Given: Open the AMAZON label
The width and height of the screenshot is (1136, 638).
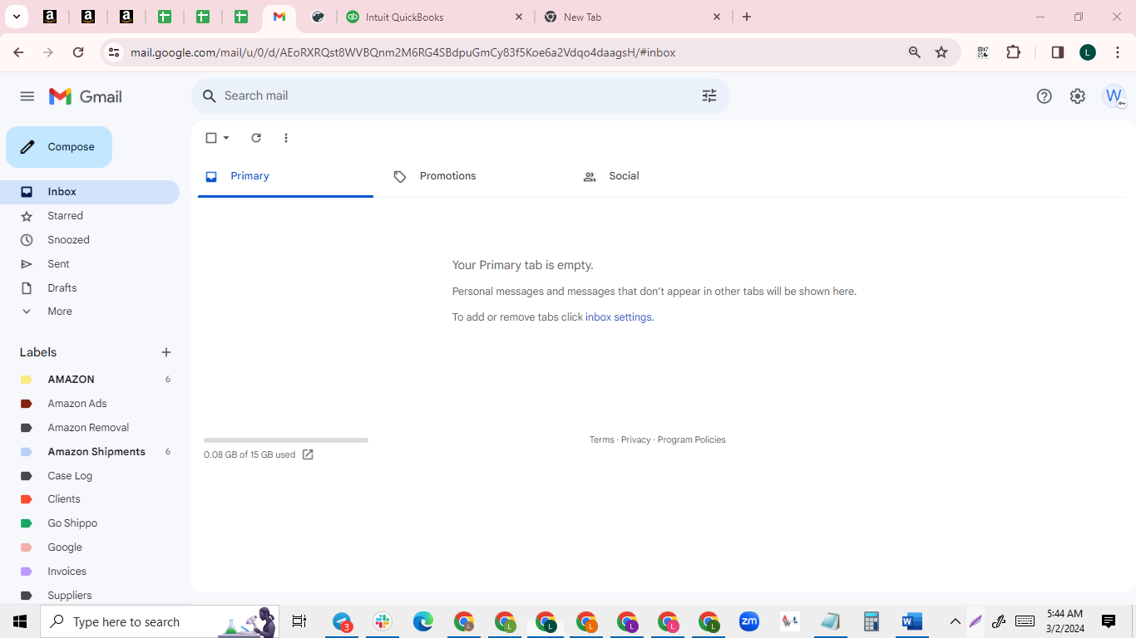Looking at the screenshot, I should tap(90, 380).
